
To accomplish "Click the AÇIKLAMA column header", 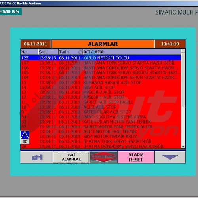I will [132, 52].
